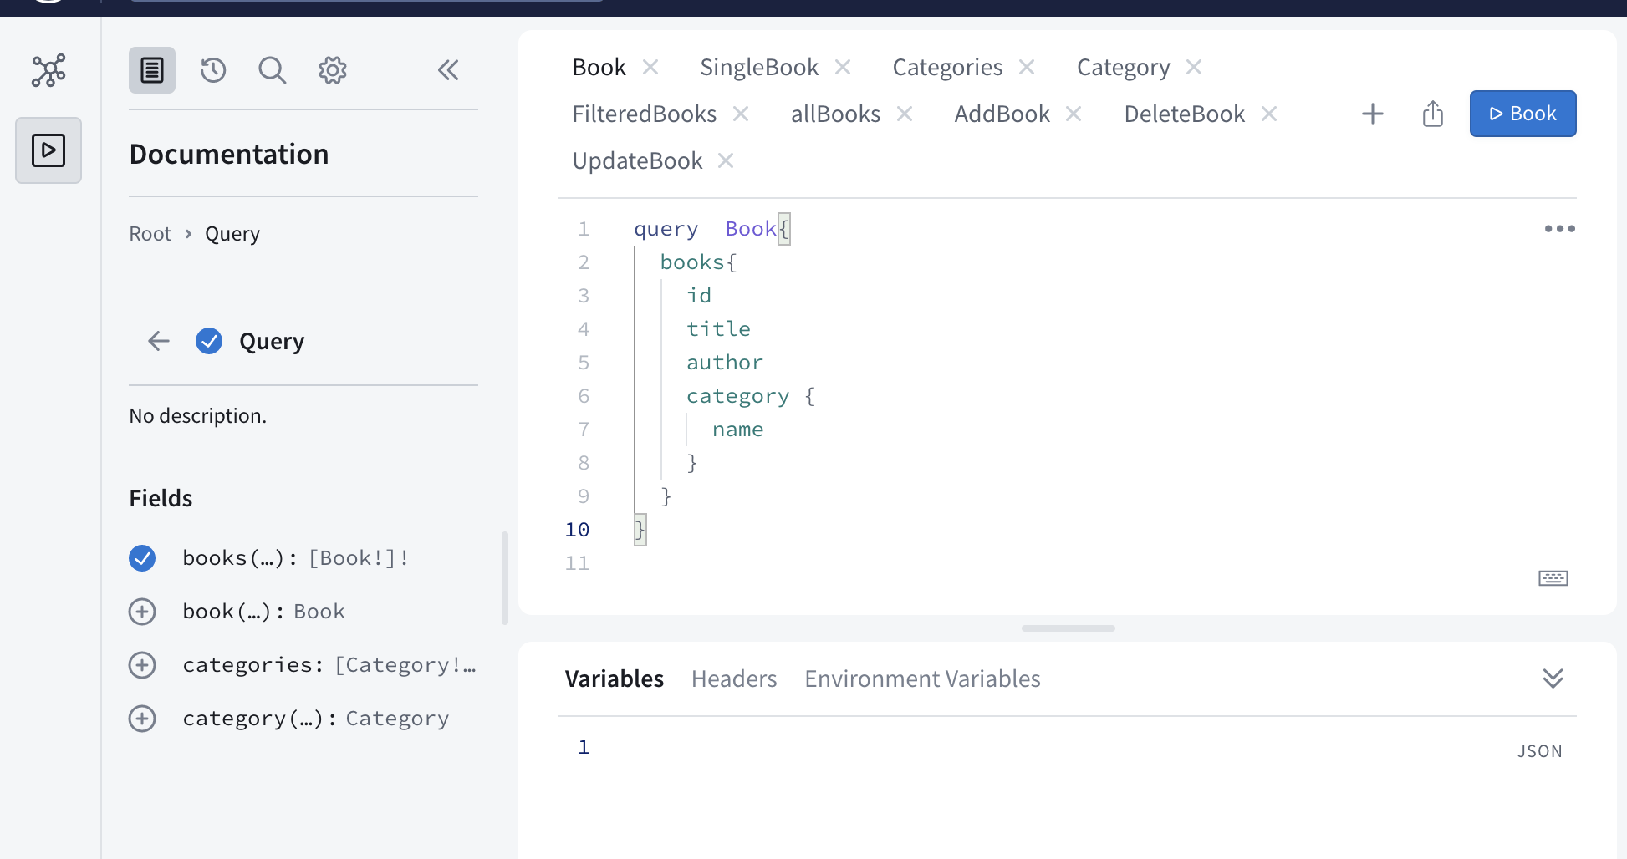Select the Environment Variables tab
Viewport: 1627px width, 859px height.
coord(922,679)
